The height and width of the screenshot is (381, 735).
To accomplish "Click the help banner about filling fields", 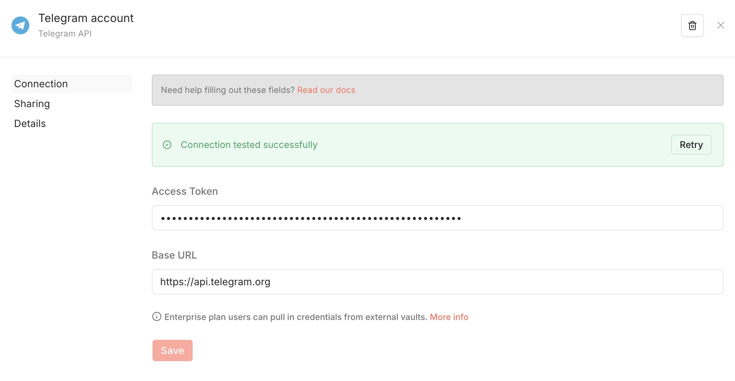I will [x=228, y=90].
